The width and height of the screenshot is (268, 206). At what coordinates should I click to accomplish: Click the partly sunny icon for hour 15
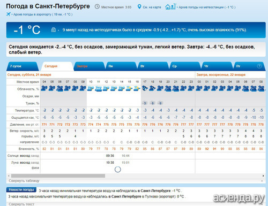coord(129,88)
